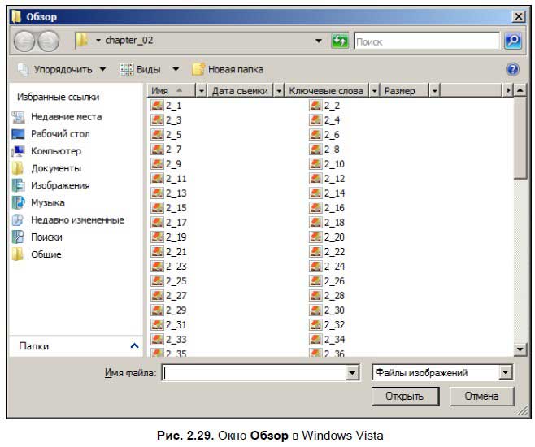Select image file icon for 2_24
The image size is (535, 447).
pos(315,266)
